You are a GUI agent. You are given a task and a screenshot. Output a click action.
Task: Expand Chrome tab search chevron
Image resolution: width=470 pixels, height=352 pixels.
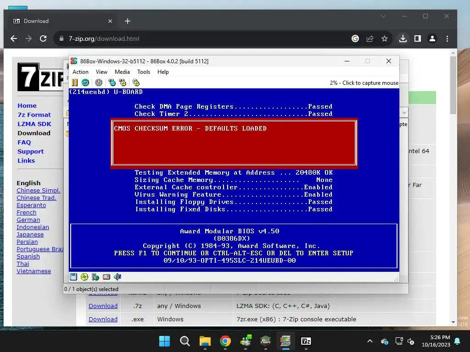(383, 16)
